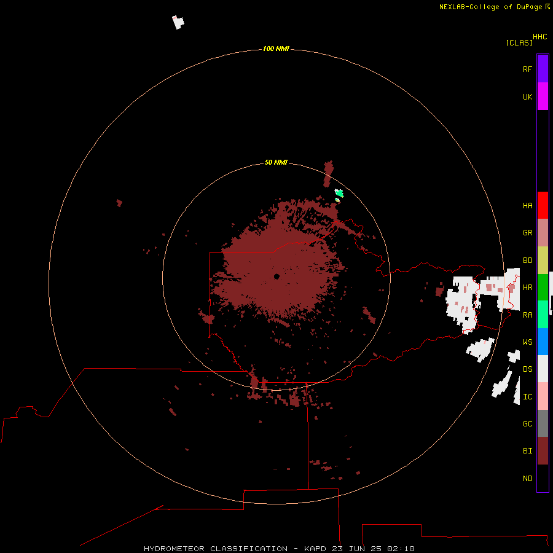
Task: Click the WS blue legend swatch
Action: pos(543,342)
